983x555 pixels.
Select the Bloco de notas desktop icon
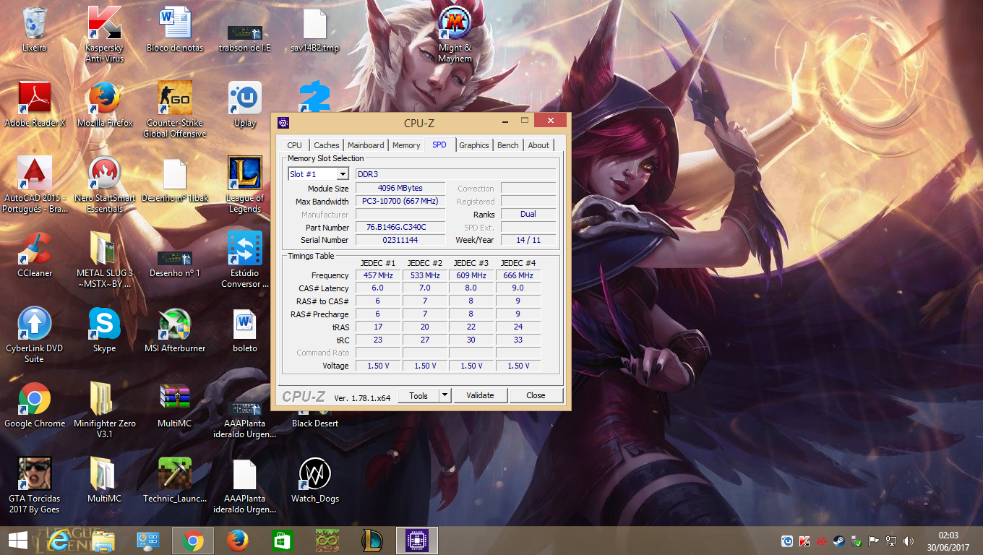click(x=174, y=30)
